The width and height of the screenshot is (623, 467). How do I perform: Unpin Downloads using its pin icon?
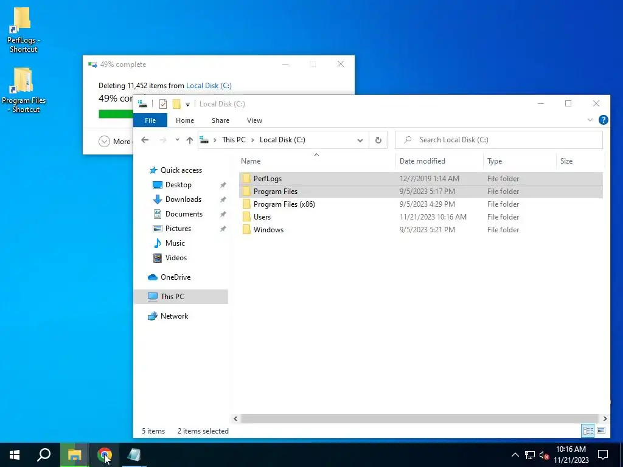[x=223, y=199]
